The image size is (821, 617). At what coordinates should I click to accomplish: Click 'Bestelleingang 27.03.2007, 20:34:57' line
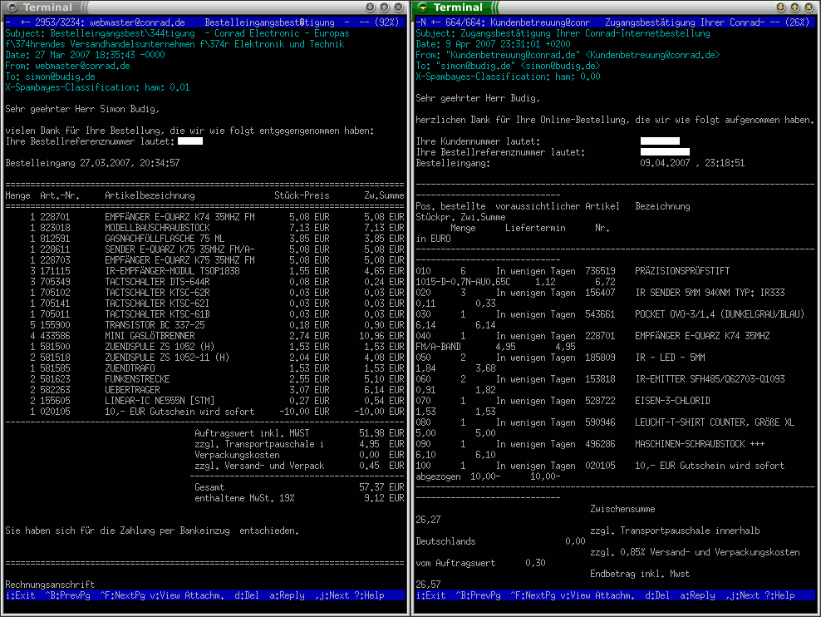tap(93, 163)
